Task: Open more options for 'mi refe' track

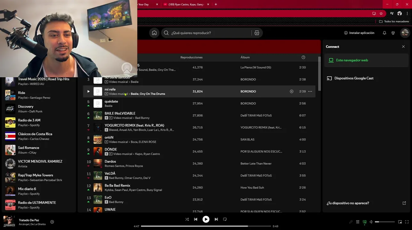Action: [x=310, y=91]
